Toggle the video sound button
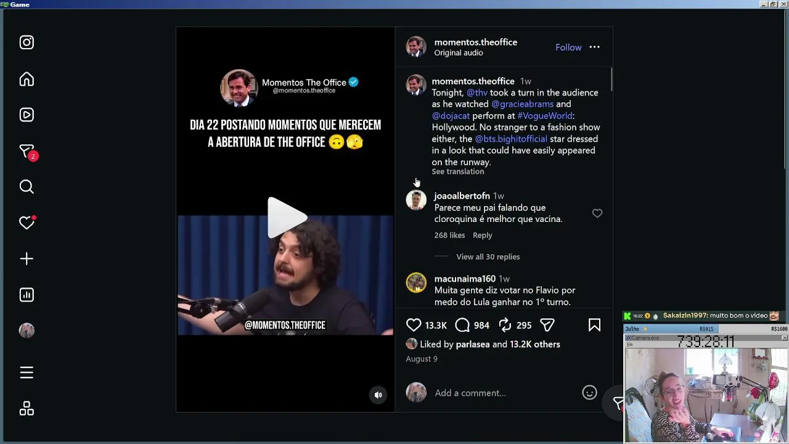The height and width of the screenshot is (444, 789). [x=378, y=395]
